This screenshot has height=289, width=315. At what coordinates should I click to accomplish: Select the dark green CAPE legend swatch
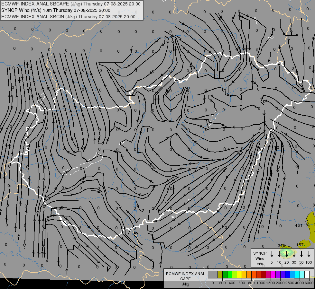click(x=225, y=275)
